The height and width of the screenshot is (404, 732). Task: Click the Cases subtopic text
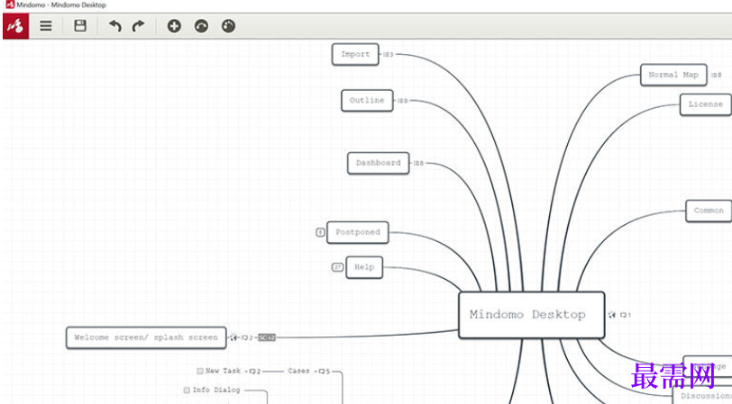point(298,371)
